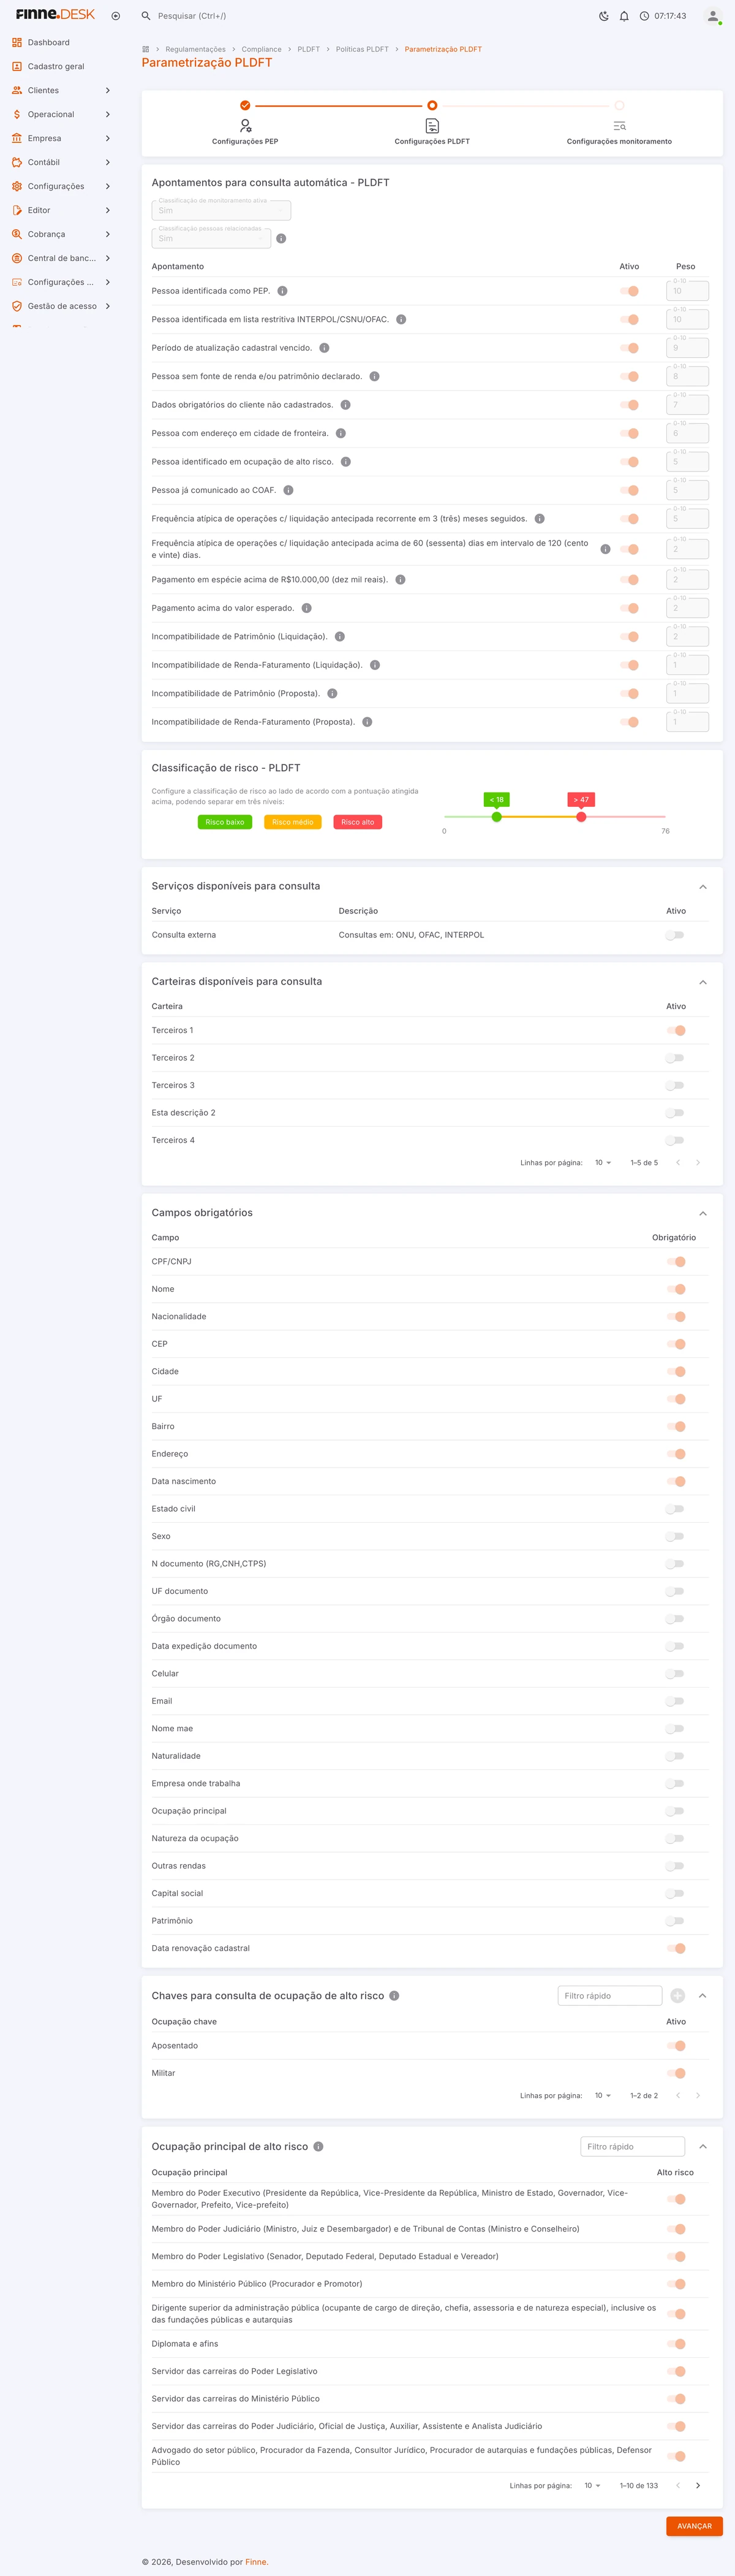The height and width of the screenshot is (2576, 735).
Task: Navigate to "Políticas PLDFT" breadcrumb
Action: click(363, 49)
